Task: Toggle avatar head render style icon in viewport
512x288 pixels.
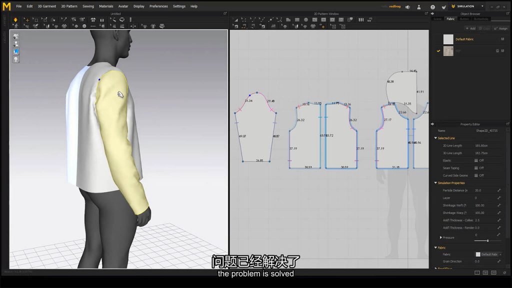Action: point(16,59)
